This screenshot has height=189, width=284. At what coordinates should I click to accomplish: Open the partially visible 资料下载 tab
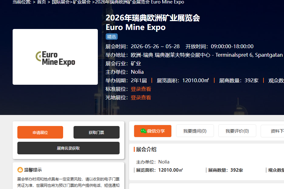[272, 131]
